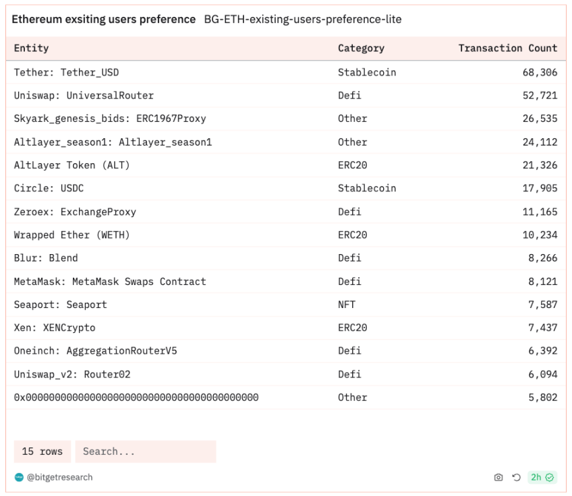Click the green 2h freshness badge
572x496 pixels.
(542, 477)
